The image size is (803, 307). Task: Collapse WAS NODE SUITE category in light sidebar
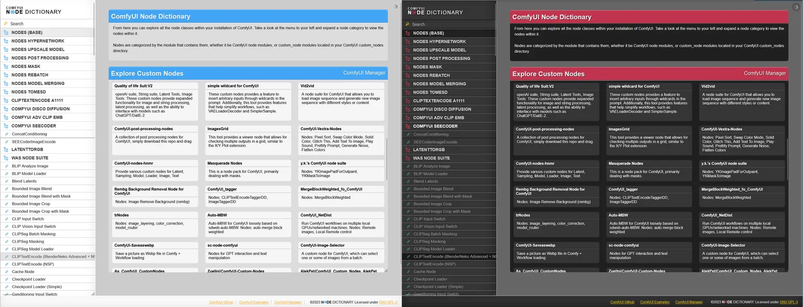tap(48, 157)
